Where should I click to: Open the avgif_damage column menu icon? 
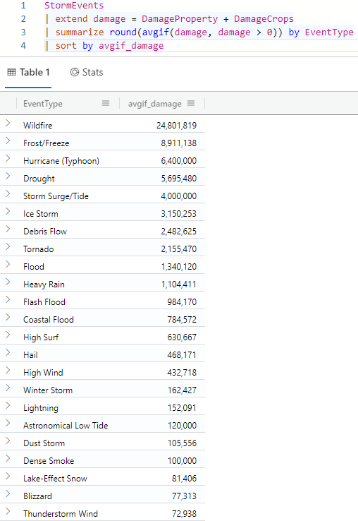[x=191, y=103]
